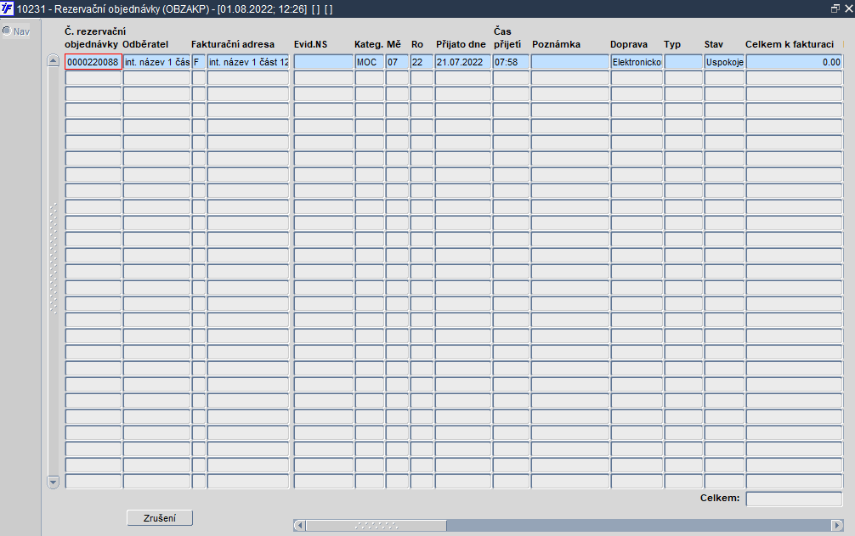Viewport: 855px width, 536px height.
Task: Click the Kateg. column header
Action: tap(369, 45)
